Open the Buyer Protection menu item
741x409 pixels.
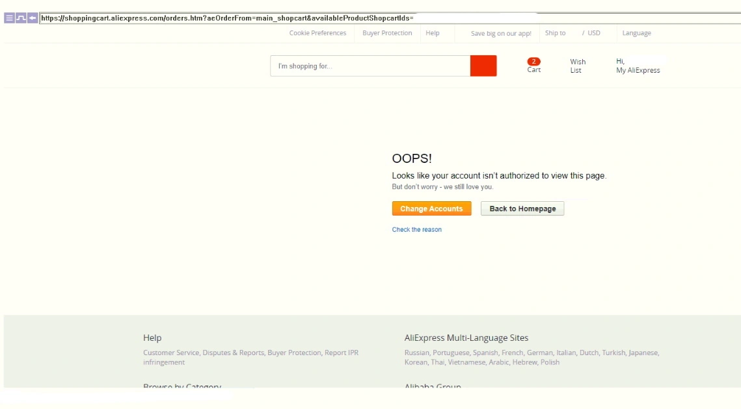point(387,33)
